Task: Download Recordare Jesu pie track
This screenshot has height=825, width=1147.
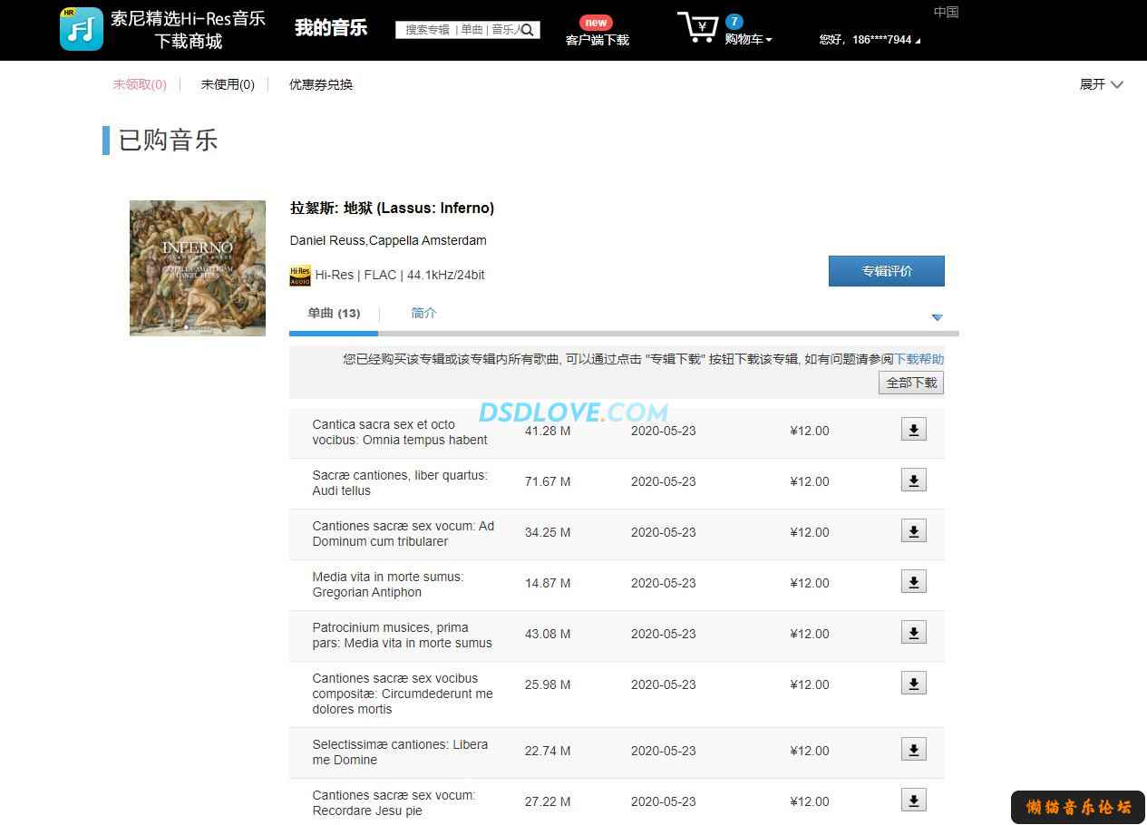Action: pos(913,801)
